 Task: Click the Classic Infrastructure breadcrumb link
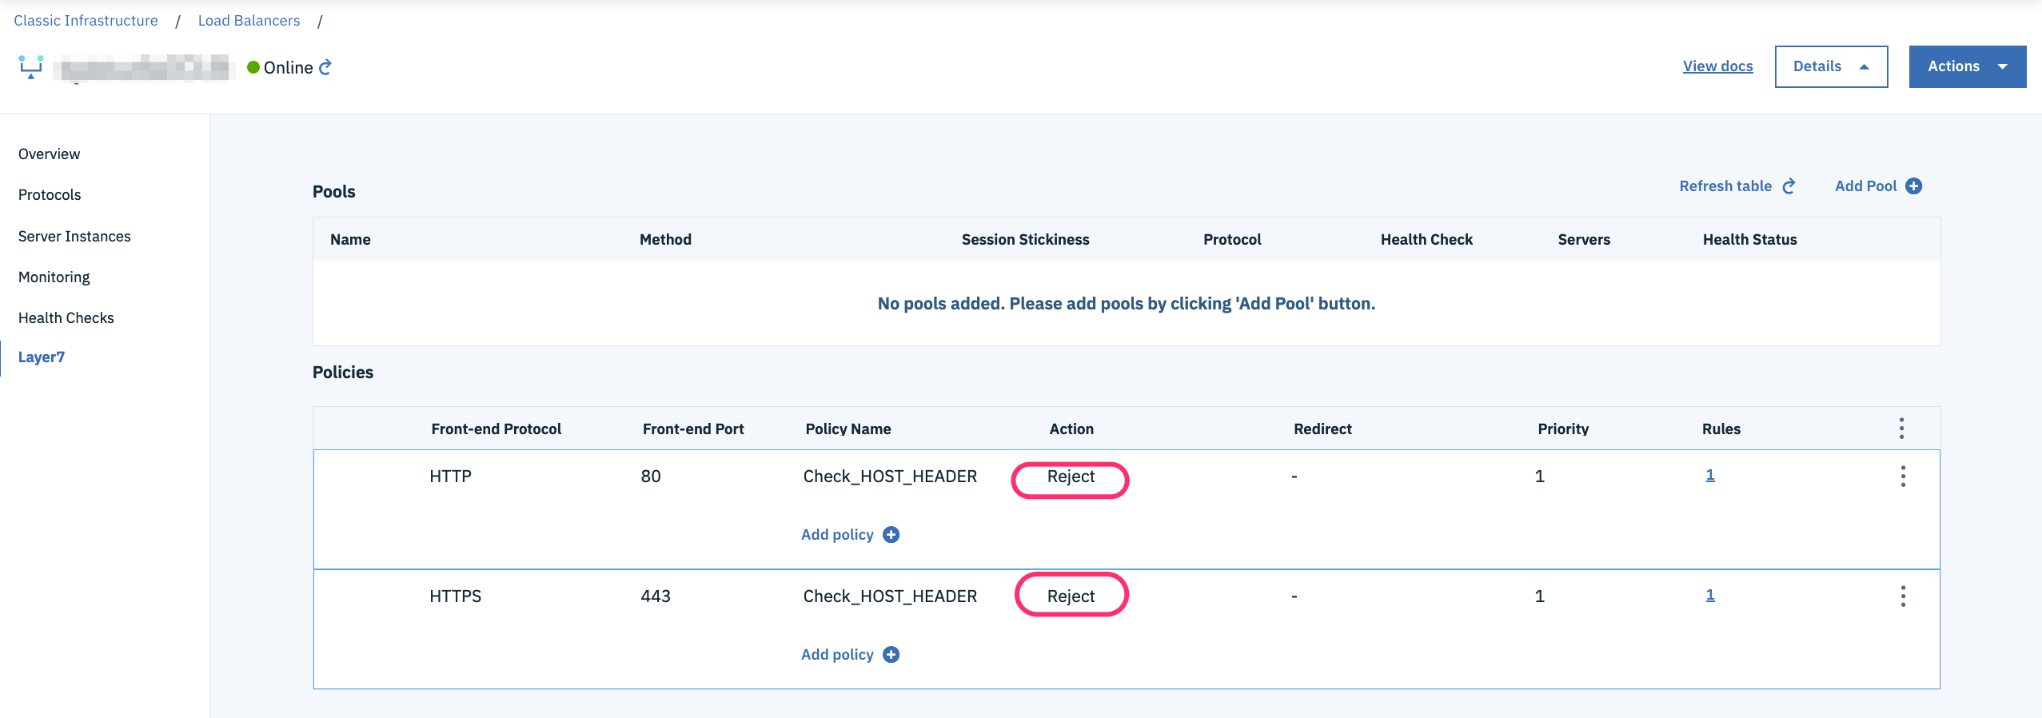pos(86,21)
